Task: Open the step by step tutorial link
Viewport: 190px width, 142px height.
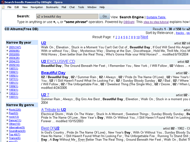Action: [156, 22]
